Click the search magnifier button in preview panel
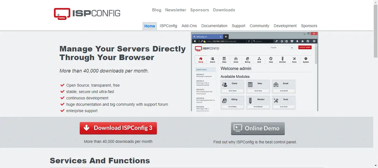The height and width of the screenshot is (168, 378). click(x=292, y=48)
